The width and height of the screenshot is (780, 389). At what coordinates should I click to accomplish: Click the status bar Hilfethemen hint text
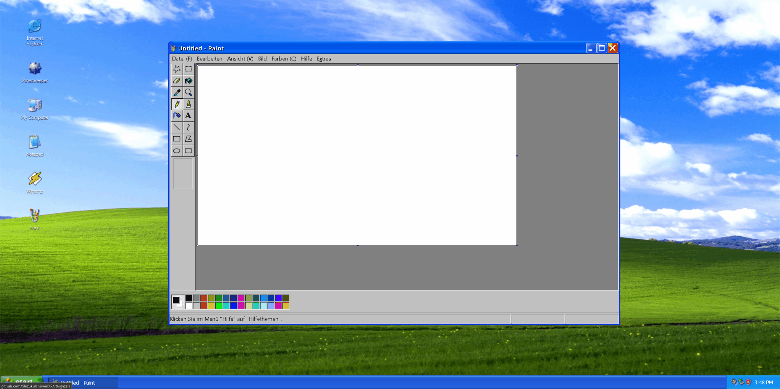(x=226, y=319)
